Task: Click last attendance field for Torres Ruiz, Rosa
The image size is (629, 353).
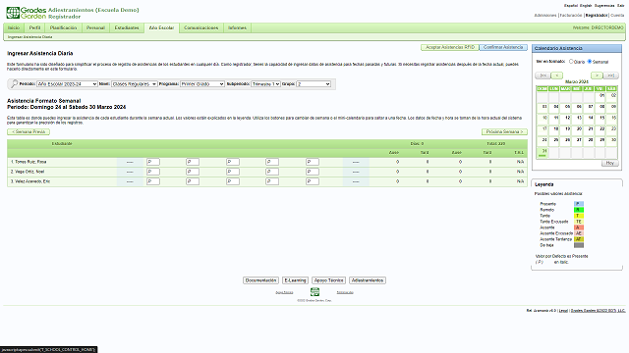Action: pyautogui.click(x=313, y=162)
